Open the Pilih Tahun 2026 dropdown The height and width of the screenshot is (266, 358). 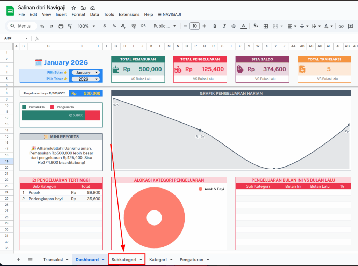point(85,79)
